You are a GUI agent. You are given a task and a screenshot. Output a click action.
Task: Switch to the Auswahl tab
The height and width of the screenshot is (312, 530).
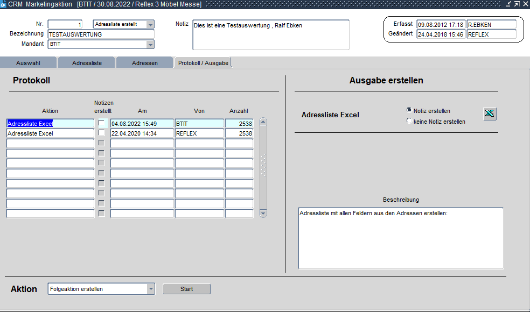28,63
